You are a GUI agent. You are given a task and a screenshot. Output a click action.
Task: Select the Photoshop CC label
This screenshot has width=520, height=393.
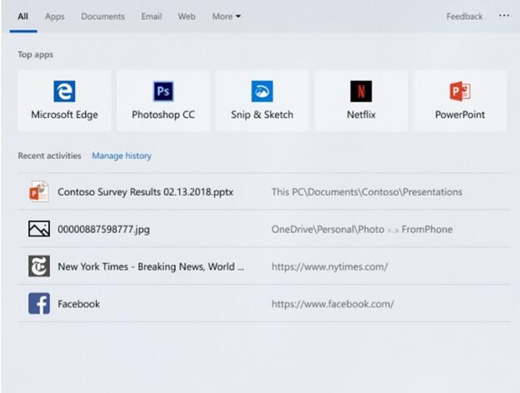(x=163, y=115)
